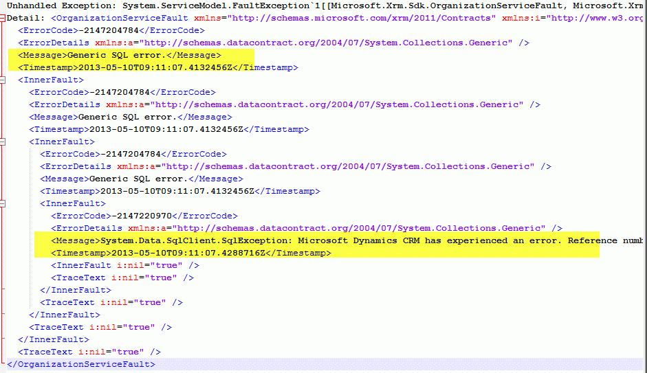Click the closing OrganizationServiceFault tag
647x373 pixels.
[81, 364]
